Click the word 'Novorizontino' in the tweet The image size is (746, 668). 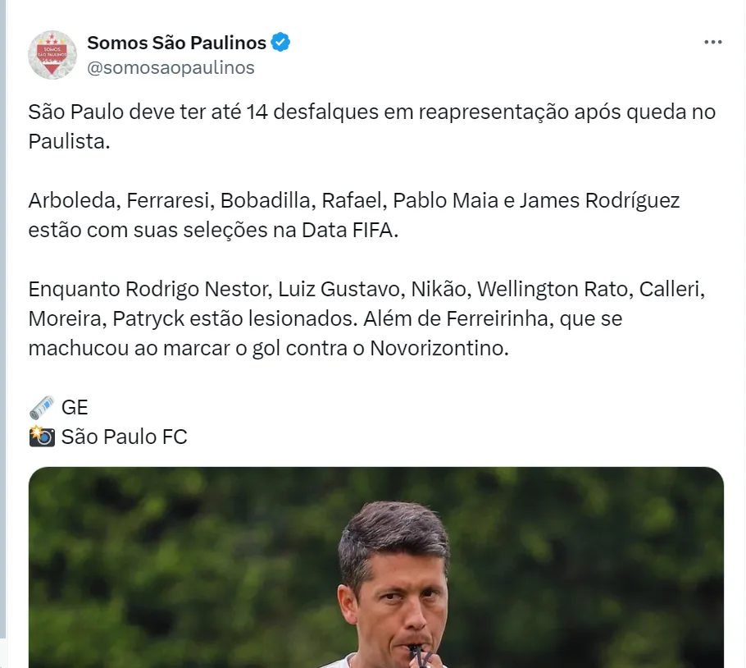(439, 348)
